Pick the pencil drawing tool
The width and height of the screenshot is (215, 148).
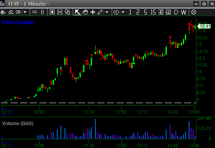(100, 12)
